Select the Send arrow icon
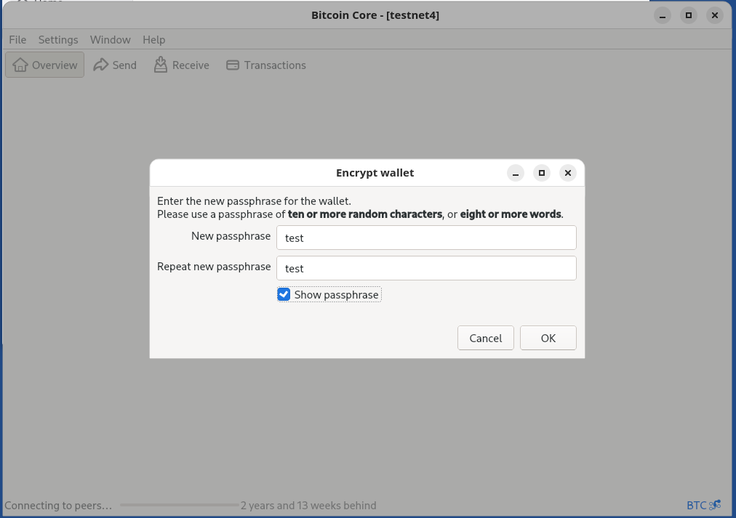736x518 pixels. click(100, 65)
